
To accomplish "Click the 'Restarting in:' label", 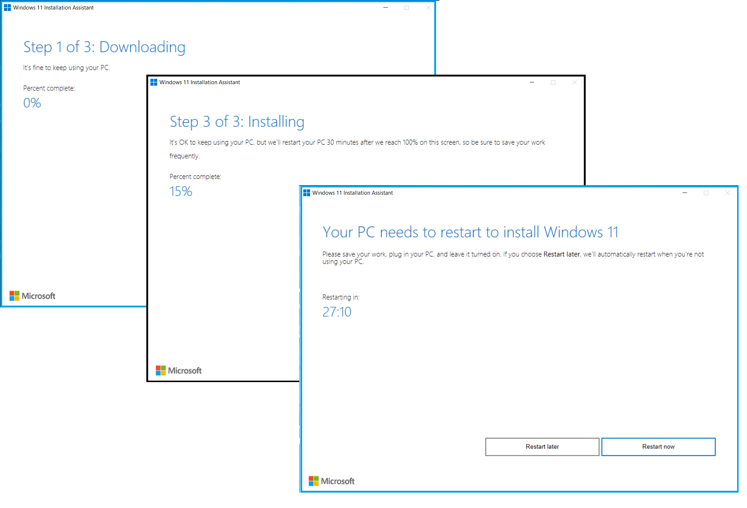I will pos(341,297).
